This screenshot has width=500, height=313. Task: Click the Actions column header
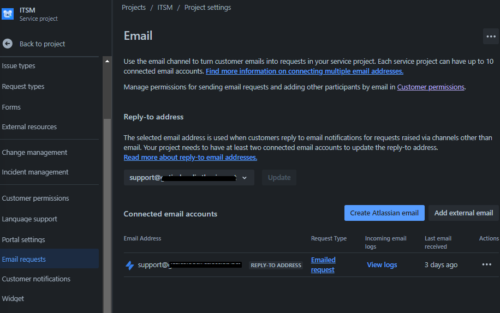coord(489,238)
